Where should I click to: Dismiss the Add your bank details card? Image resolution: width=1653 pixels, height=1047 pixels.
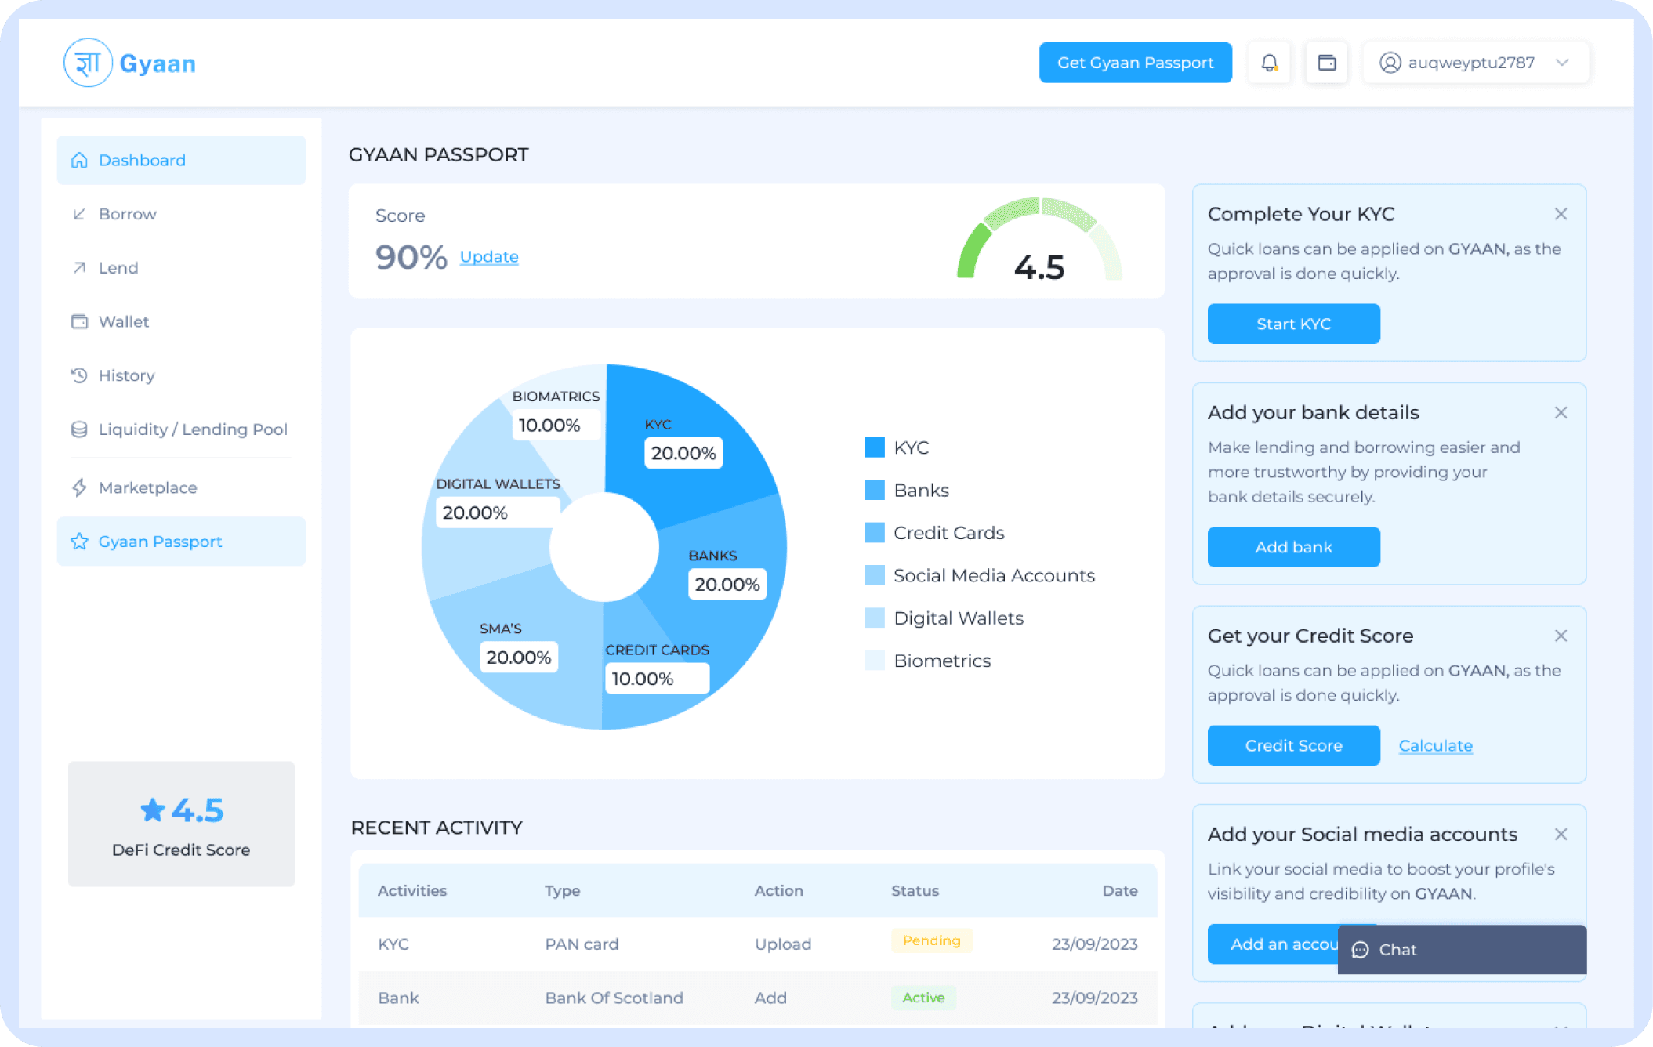pyautogui.click(x=1561, y=412)
